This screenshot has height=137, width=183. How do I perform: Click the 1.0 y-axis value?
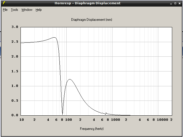pyautogui.click(x=15, y=86)
